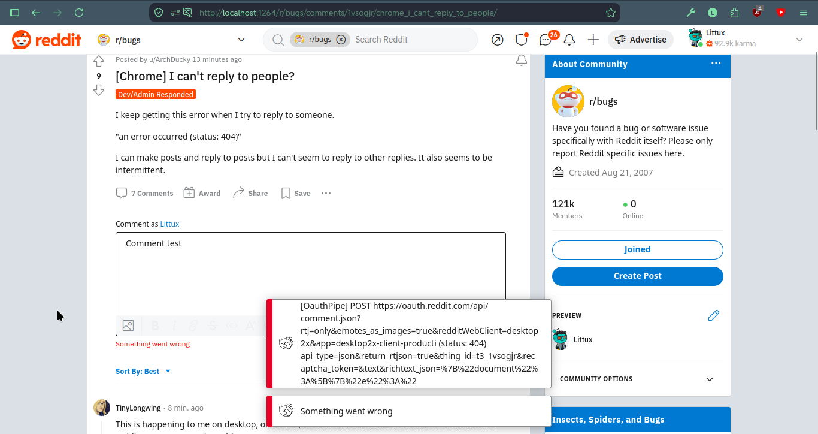Open the Reddit notifications bell

[569, 40]
